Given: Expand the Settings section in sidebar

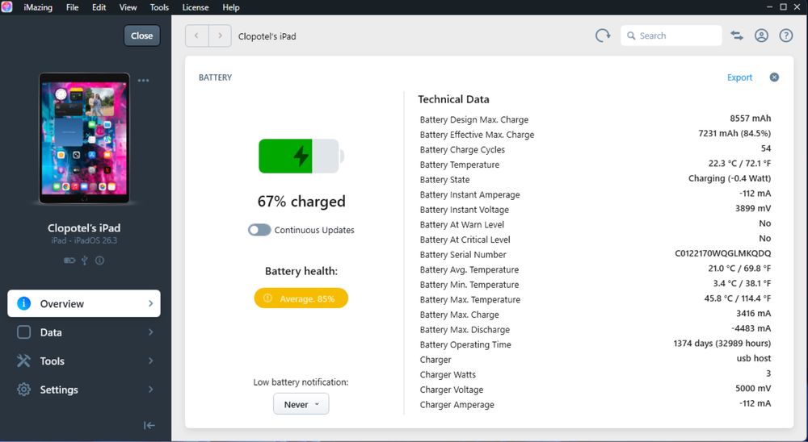Looking at the screenshot, I should pyautogui.click(x=84, y=390).
